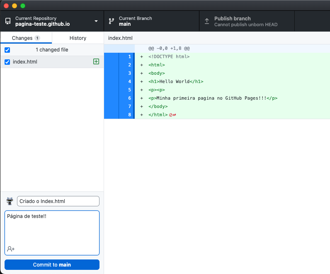Uncheck the index.html file checkbox
This screenshot has width=330, height=274.
click(7, 62)
